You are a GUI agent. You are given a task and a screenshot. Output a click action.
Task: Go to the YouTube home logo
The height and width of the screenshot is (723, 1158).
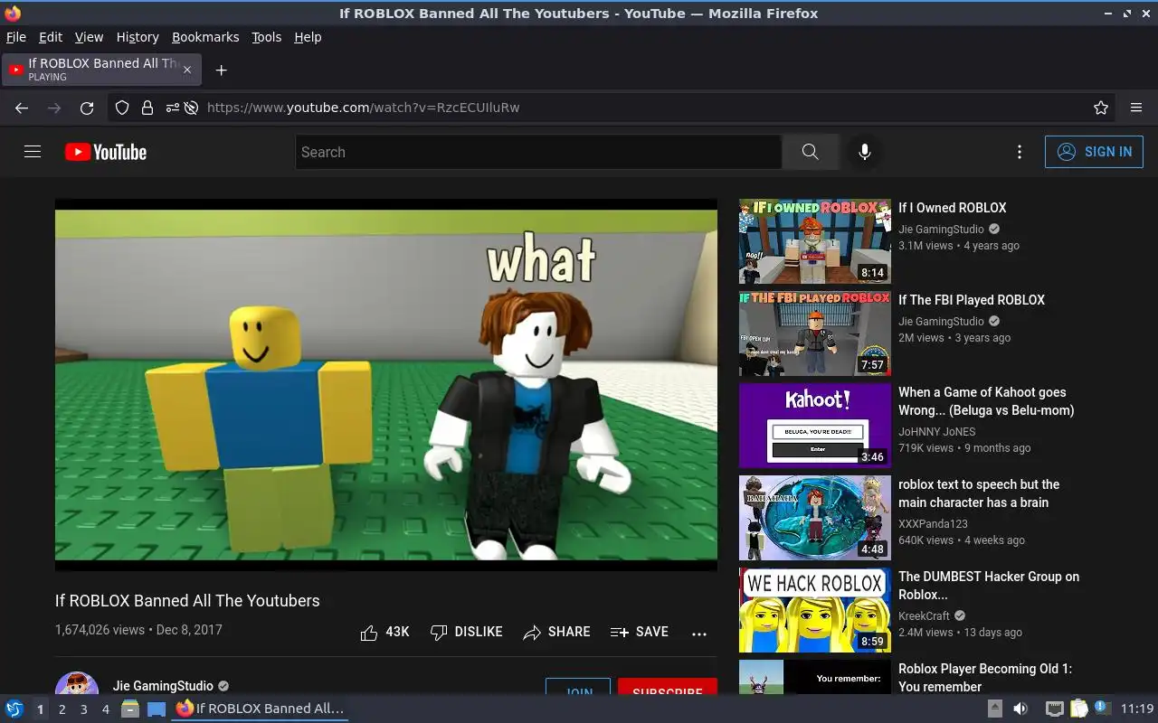pyautogui.click(x=106, y=152)
